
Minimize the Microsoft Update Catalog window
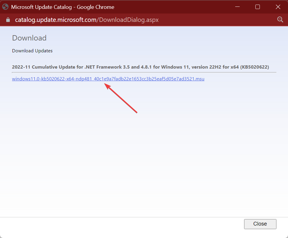(238, 7)
